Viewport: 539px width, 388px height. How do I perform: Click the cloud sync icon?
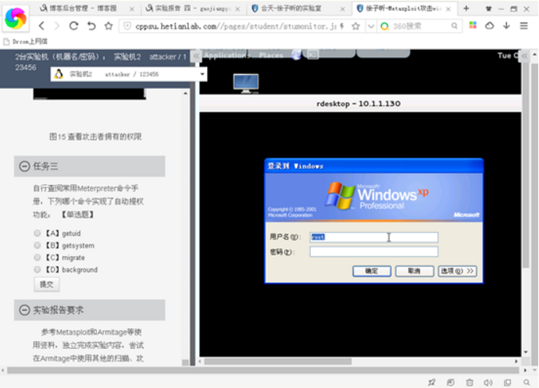[x=490, y=26]
